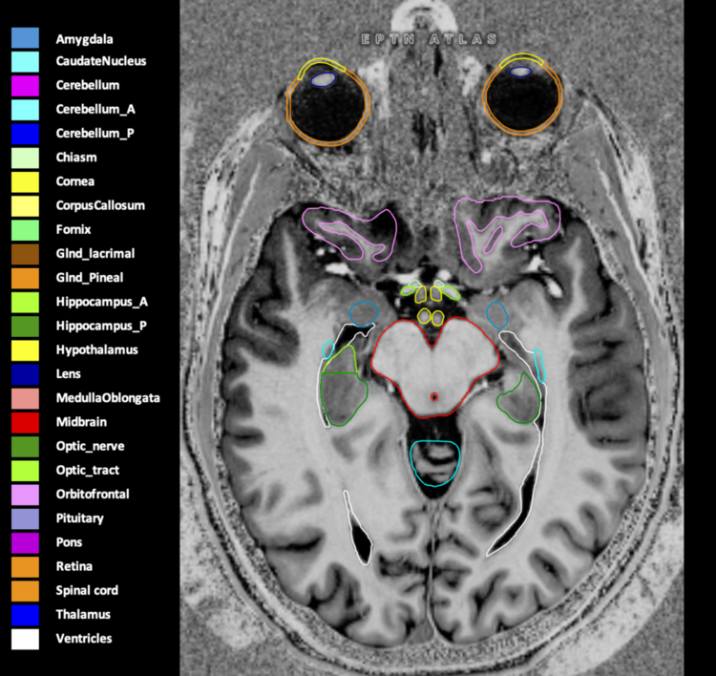Select the Thalamus blue swatch

(25, 615)
